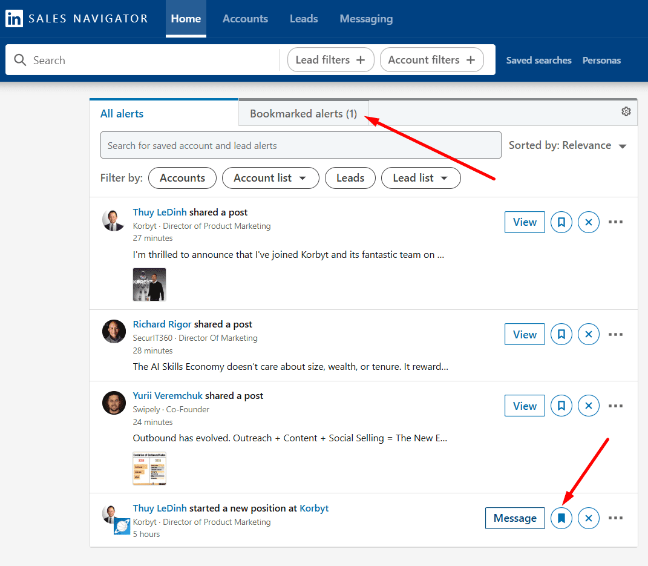Expand the Sorted by Relevance dropdown
The height and width of the screenshot is (566, 648).
pyautogui.click(x=567, y=145)
